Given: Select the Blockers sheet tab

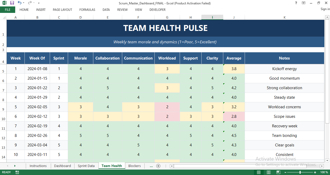Looking at the screenshot, I should pyautogui.click(x=134, y=166).
